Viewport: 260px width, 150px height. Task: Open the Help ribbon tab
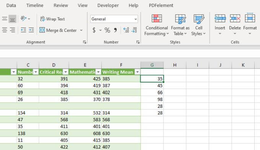pyautogui.click(x=133, y=5)
